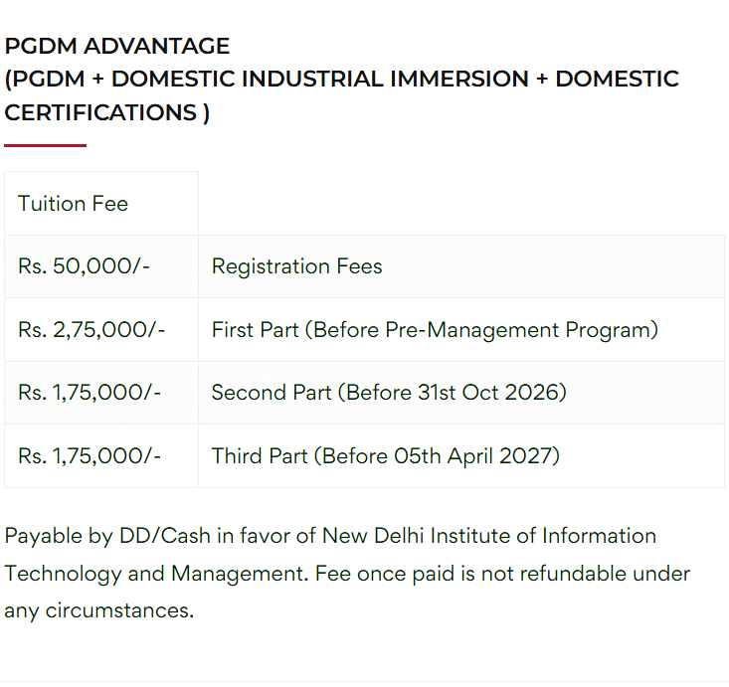Click the Payable by DD/Cash text

point(106,536)
